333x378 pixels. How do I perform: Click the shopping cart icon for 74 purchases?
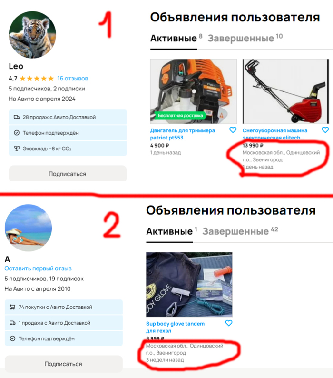tap(12, 307)
